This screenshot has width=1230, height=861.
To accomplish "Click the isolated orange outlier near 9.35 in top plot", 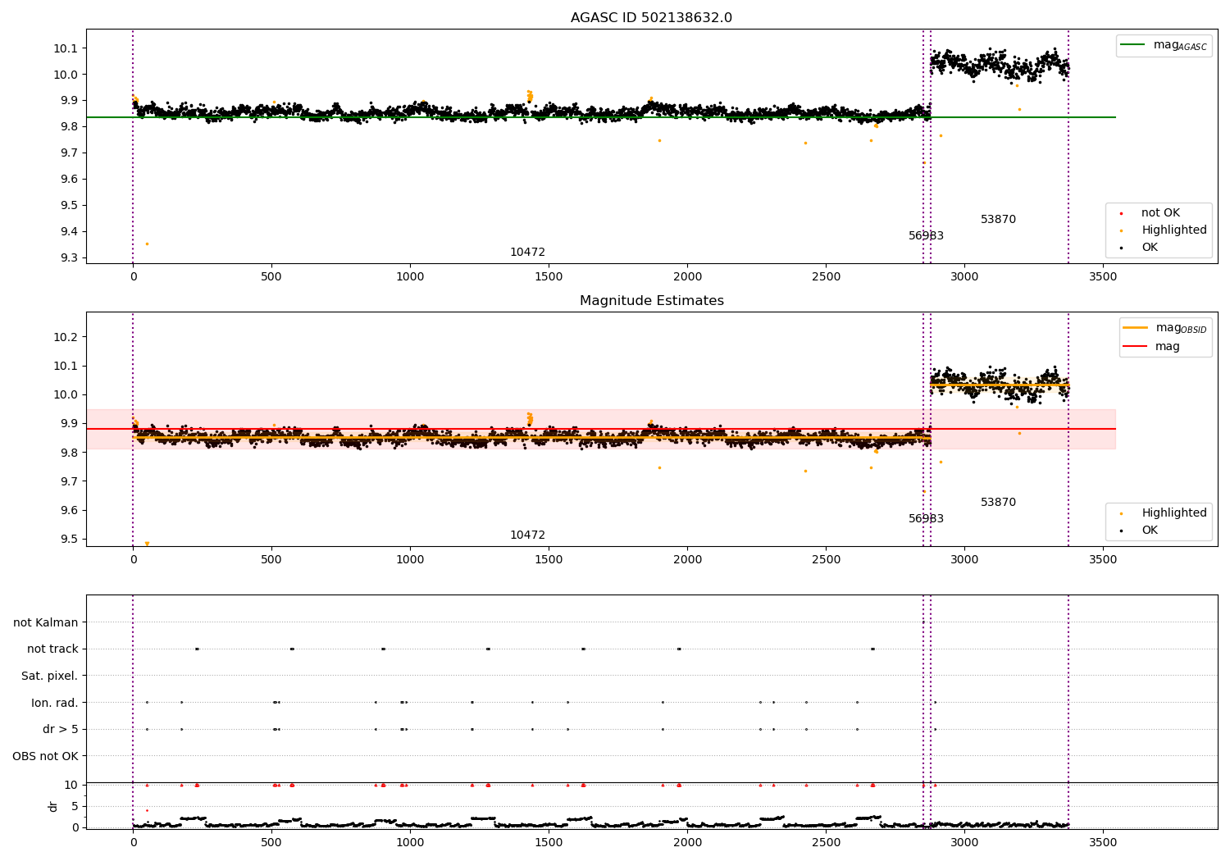I will click(x=147, y=244).
